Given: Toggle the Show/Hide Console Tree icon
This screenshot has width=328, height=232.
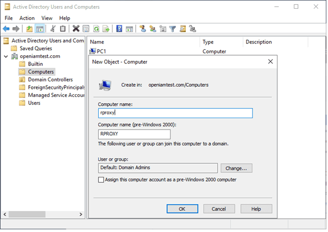Looking at the screenshot, I should pos(40,29).
